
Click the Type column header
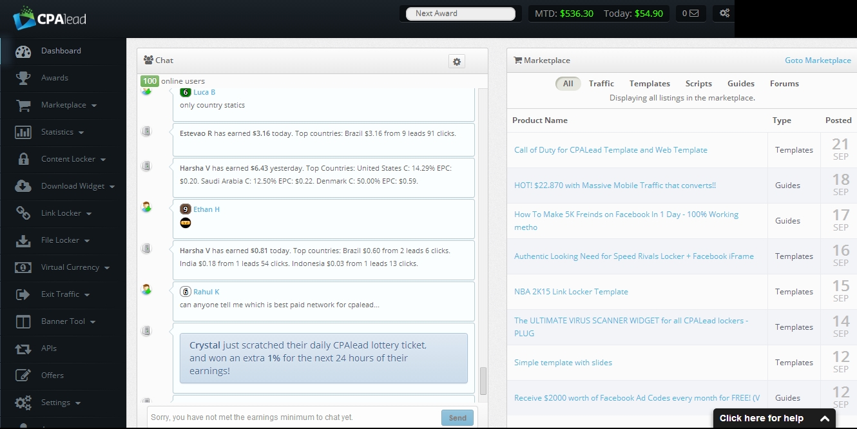(782, 120)
